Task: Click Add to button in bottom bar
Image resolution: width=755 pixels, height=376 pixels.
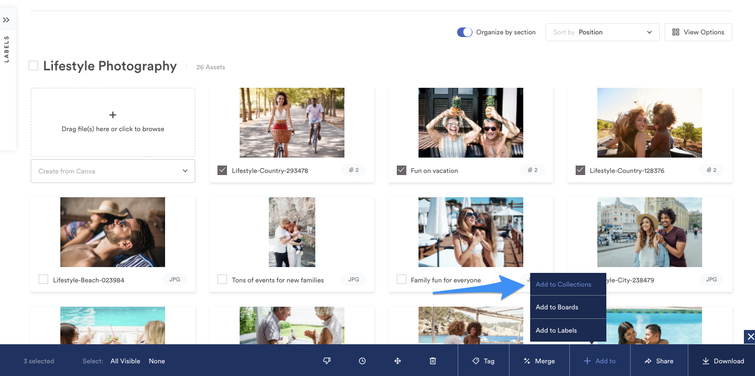Action: 600,361
